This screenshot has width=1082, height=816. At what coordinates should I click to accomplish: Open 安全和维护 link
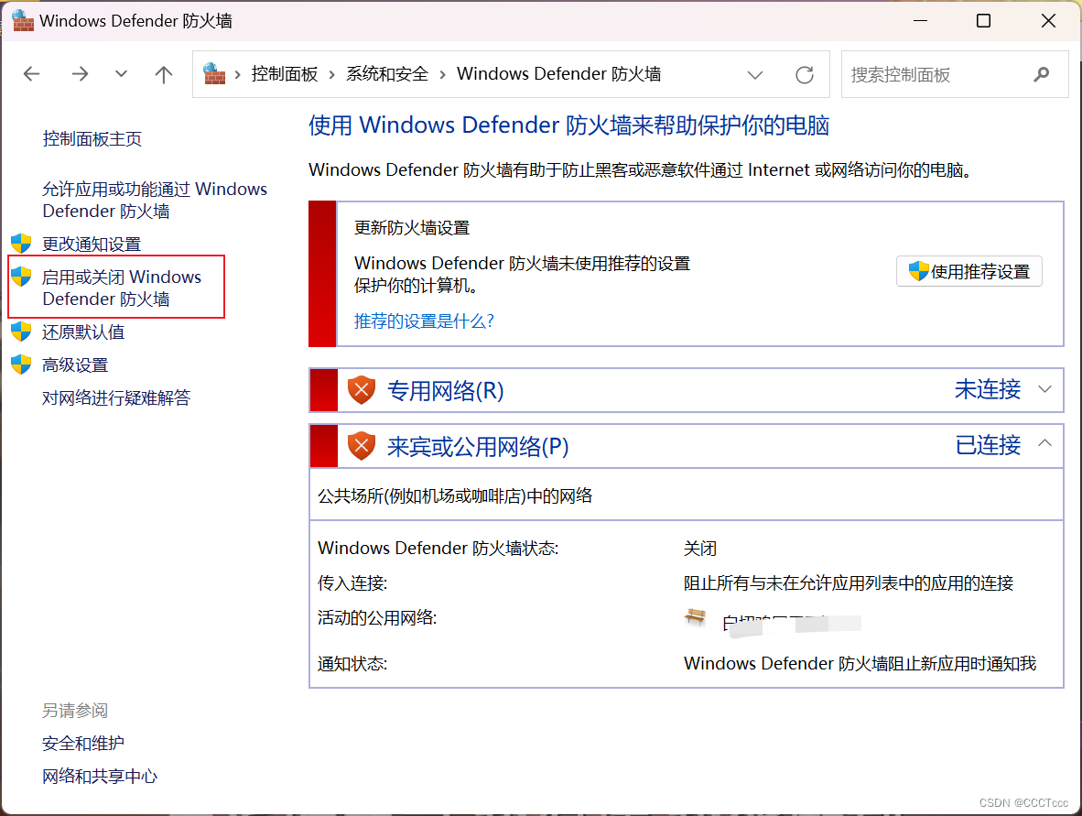click(82, 744)
